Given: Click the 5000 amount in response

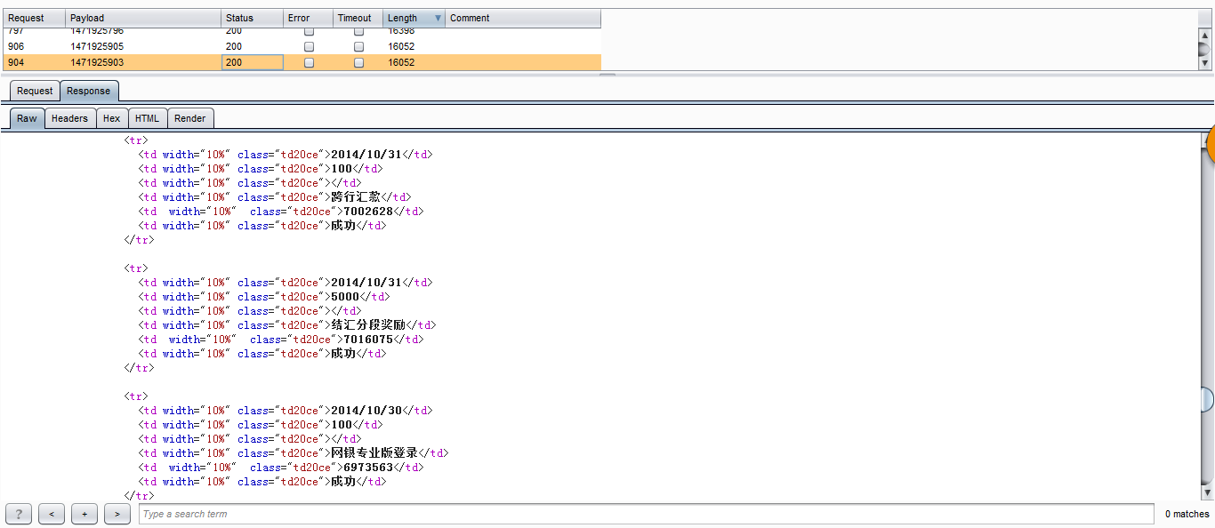Looking at the screenshot, I should pyautogui.click(x=345, y=297).
